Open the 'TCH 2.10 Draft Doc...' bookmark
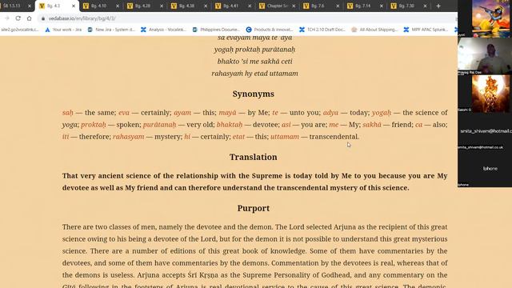Image resolution: width=512 pixels, height=288 pixels. pos(322,30)
